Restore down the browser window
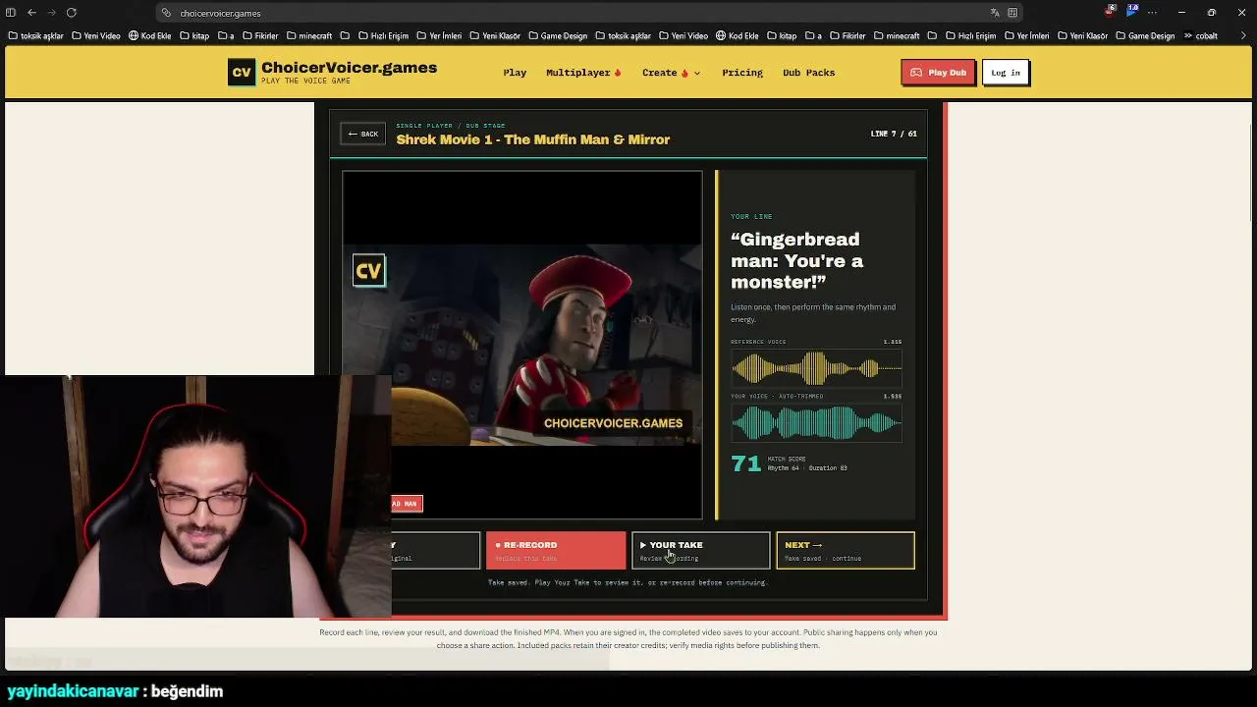 tap(1212, 13)
